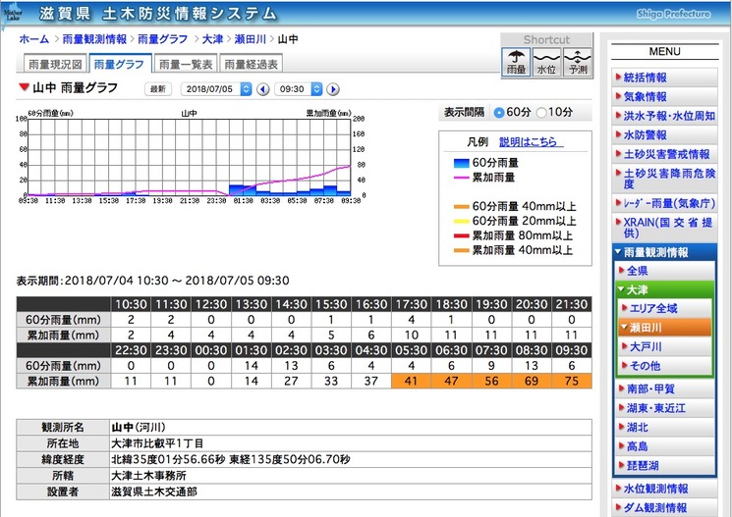Select 湖北 area

tap(665, 427)
